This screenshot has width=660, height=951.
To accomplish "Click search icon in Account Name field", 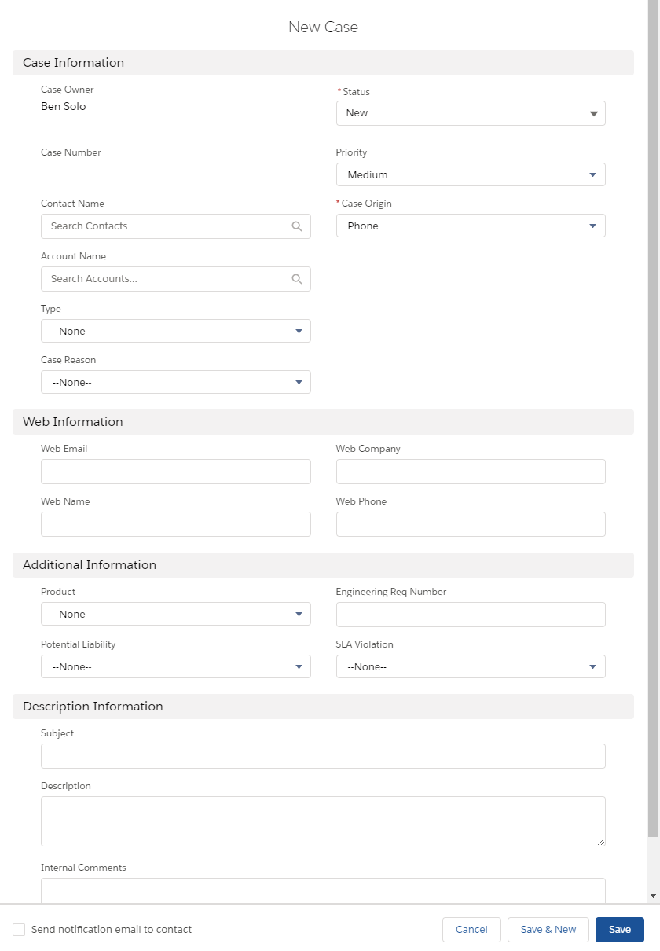I will [x=296, y=279].
